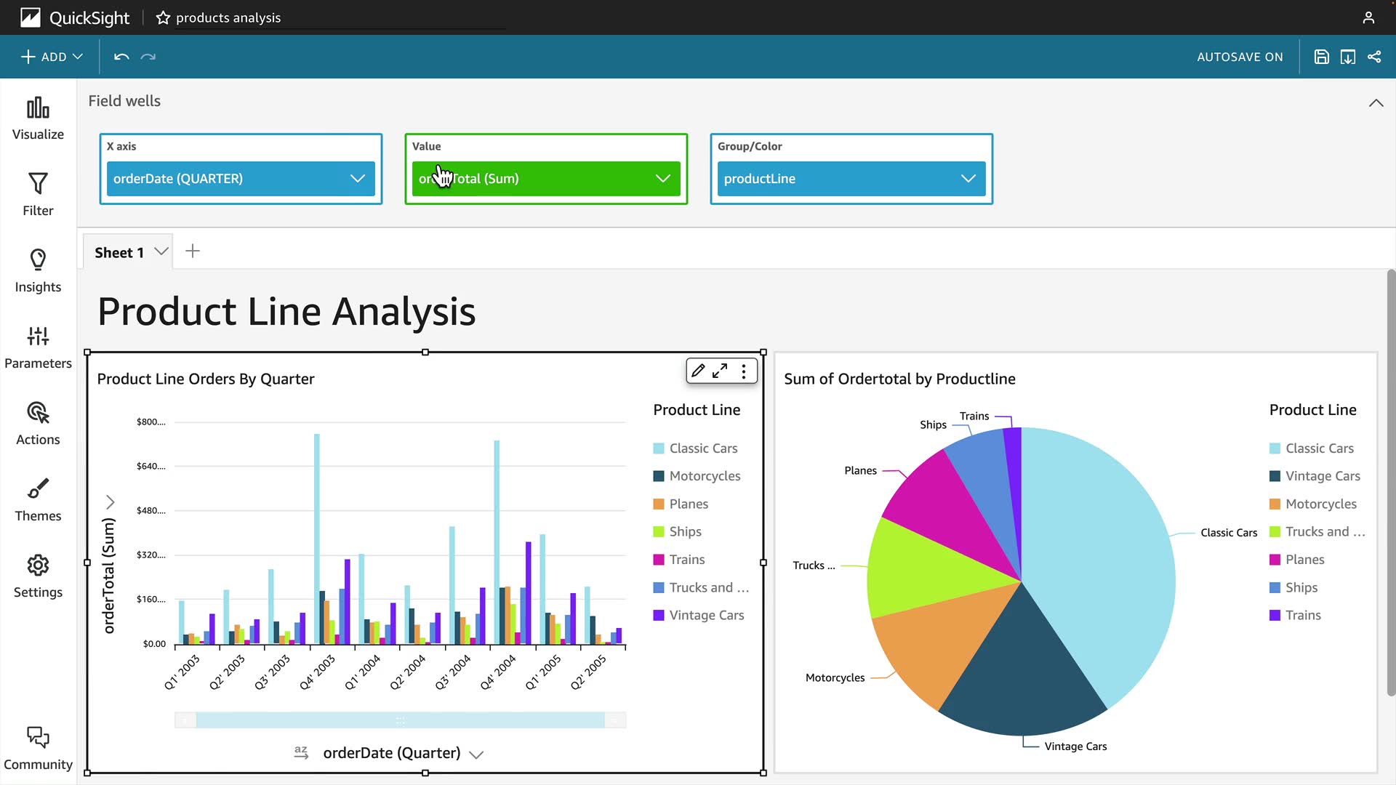
Task: Open the Insights panel
Action: point(38,271)
